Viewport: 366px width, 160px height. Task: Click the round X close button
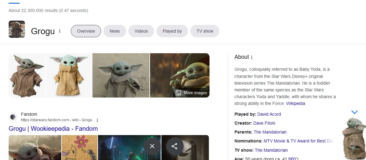click(x=152, y=146)
